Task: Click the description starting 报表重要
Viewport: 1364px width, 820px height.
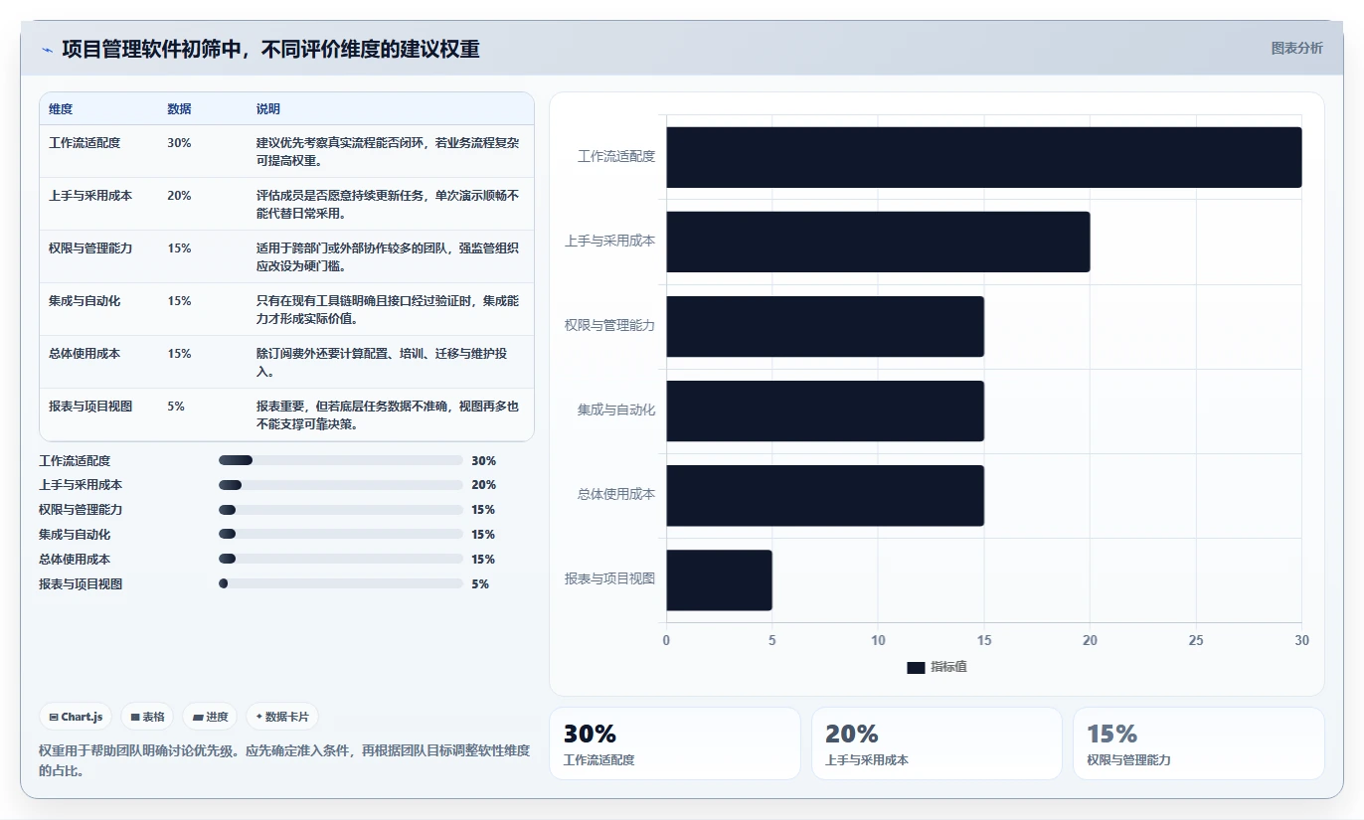Action: pos(388,414)
